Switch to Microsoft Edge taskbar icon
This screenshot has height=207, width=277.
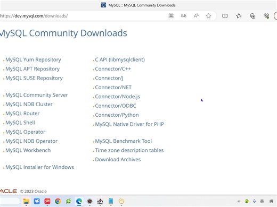[x=79, y=201]
